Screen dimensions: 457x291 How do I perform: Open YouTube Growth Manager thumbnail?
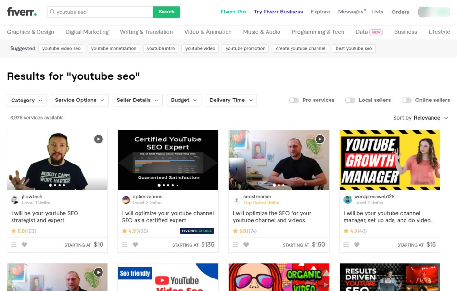[390, 160]
